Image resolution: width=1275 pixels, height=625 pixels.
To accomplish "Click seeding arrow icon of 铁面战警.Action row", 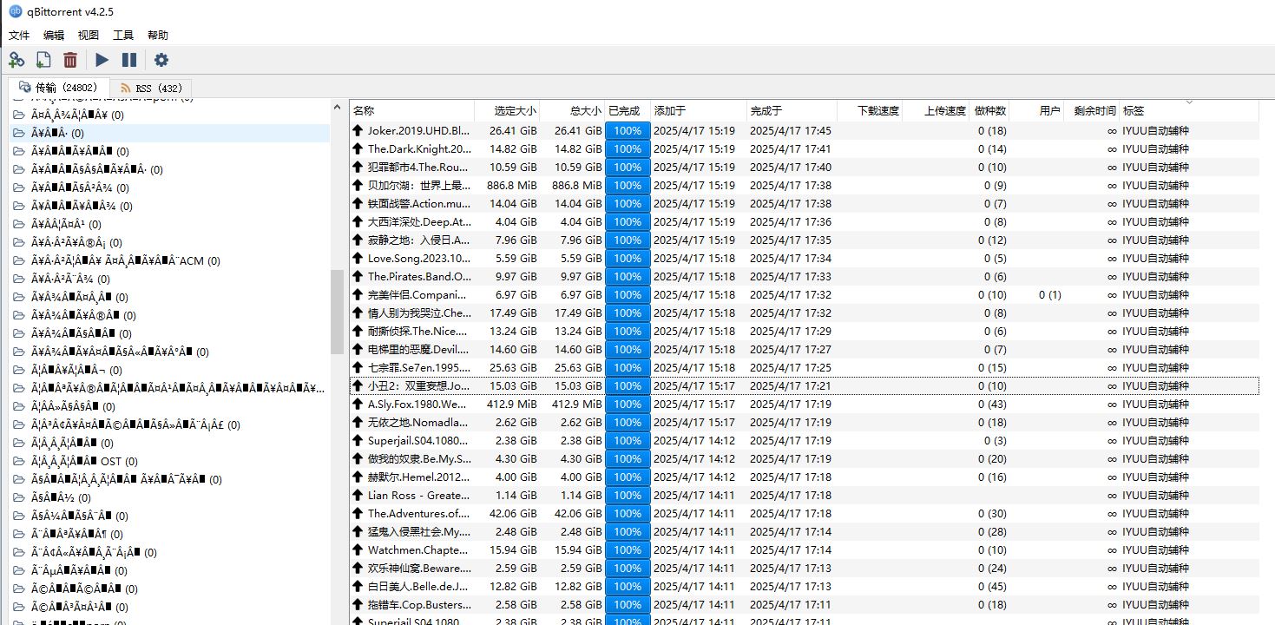I will point(358,203).
